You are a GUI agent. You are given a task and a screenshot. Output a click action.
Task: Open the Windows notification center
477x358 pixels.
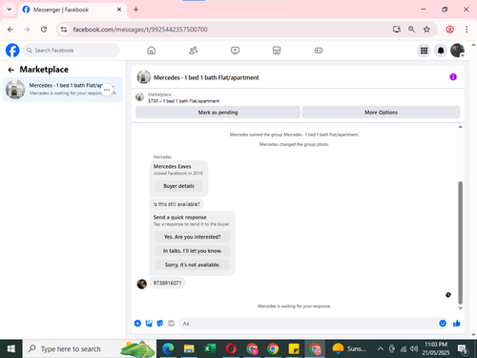tap(463, 349)
